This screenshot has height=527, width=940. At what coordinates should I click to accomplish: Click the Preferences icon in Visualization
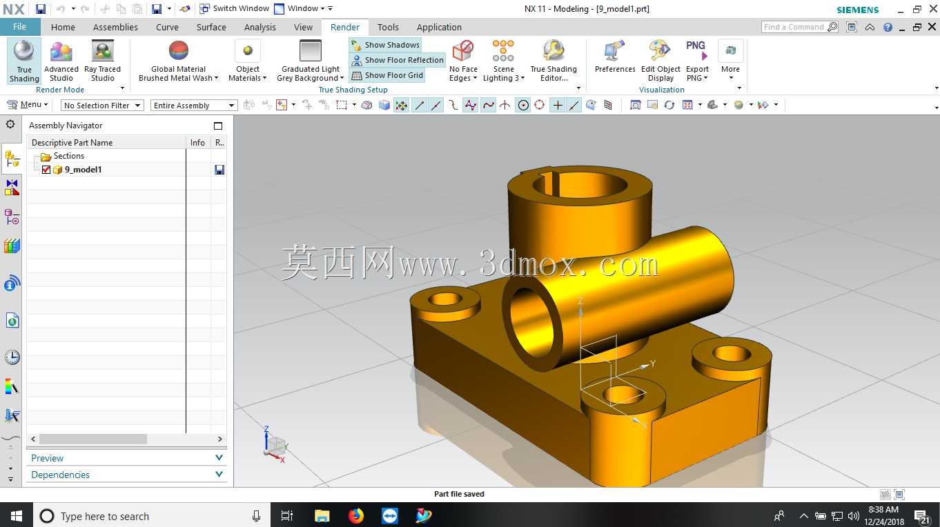click(615, 57)
